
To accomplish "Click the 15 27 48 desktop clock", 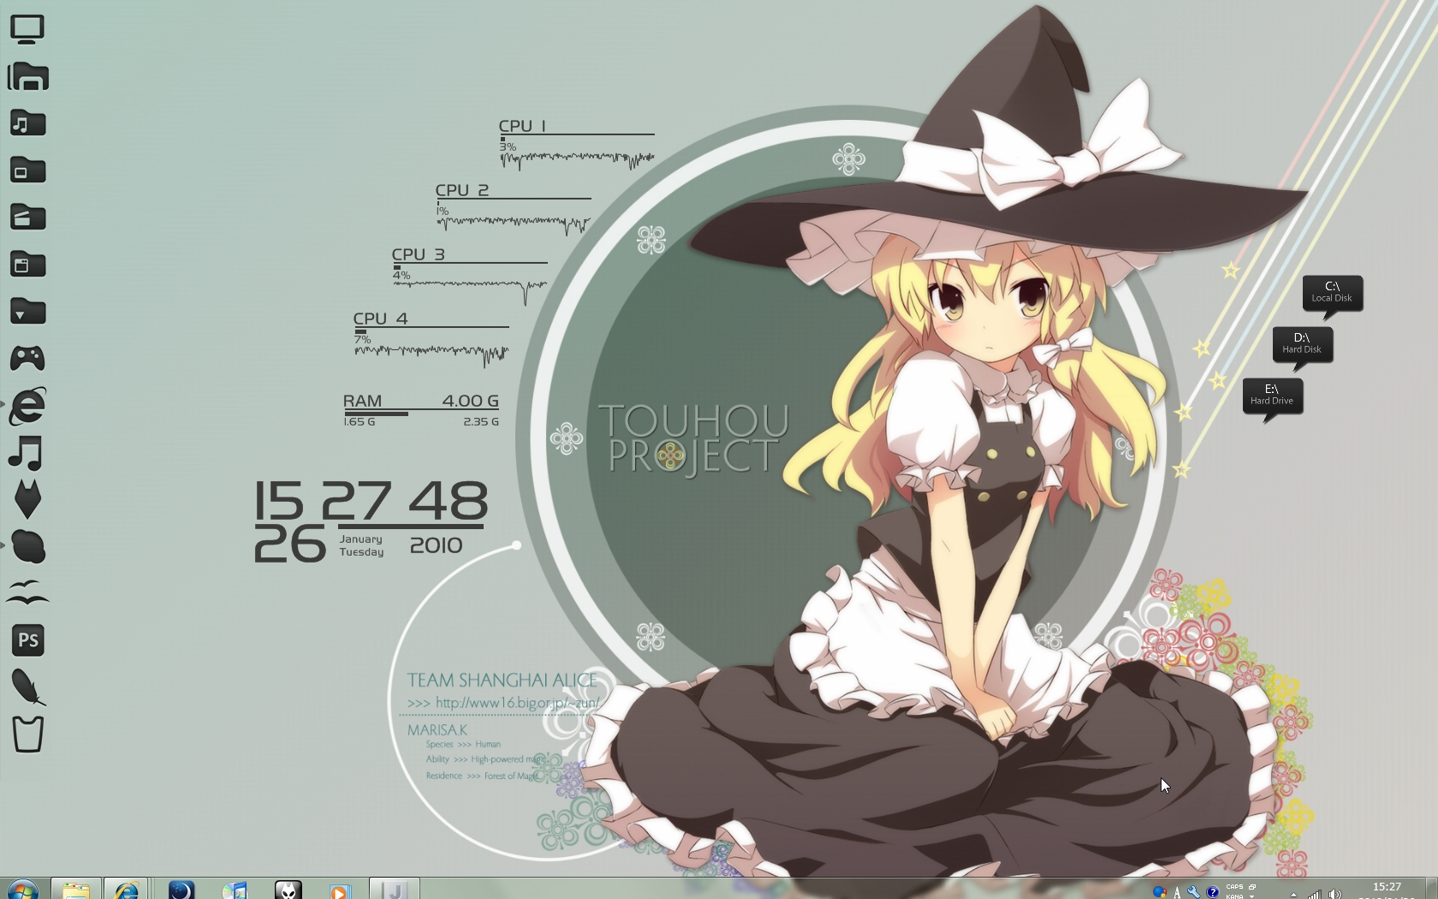I will coord(371,501).
